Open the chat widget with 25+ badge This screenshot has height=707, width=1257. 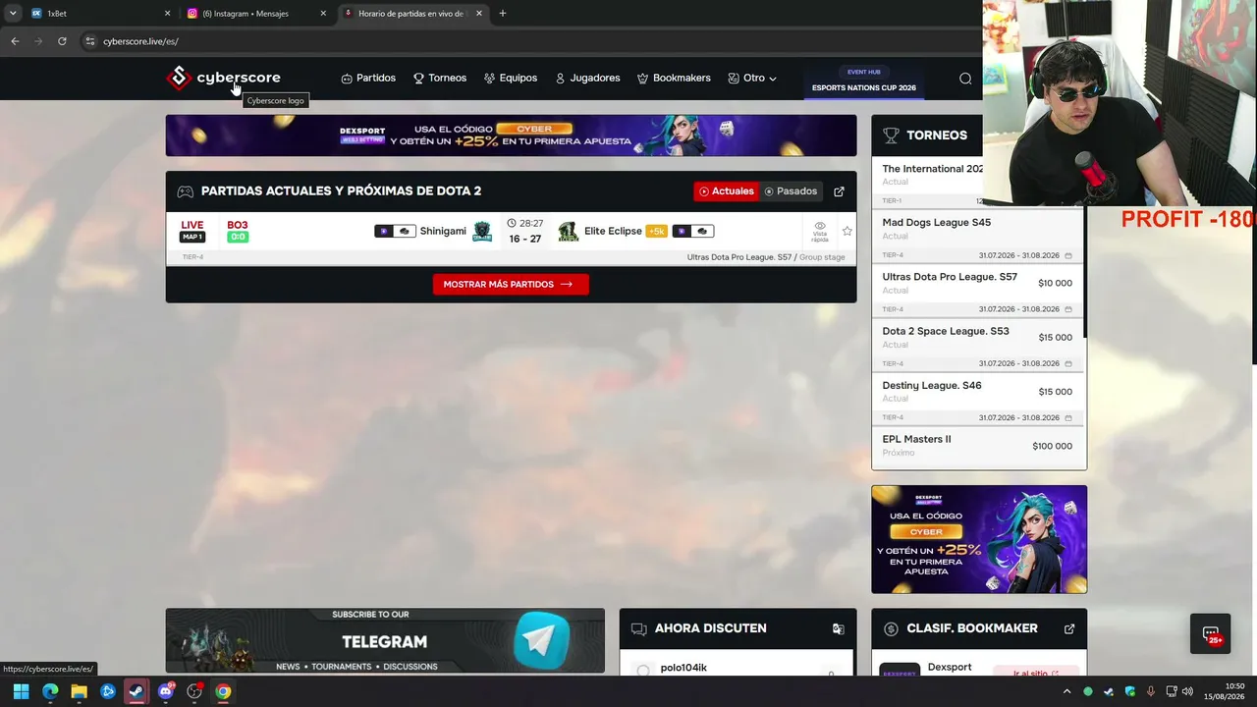[x=1210, y=633]
